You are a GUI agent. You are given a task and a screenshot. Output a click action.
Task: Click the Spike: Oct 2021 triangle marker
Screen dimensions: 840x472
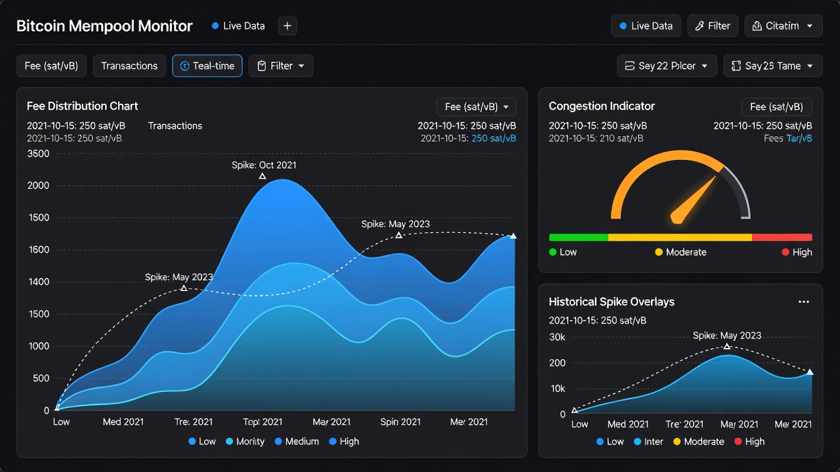[262, 176]
